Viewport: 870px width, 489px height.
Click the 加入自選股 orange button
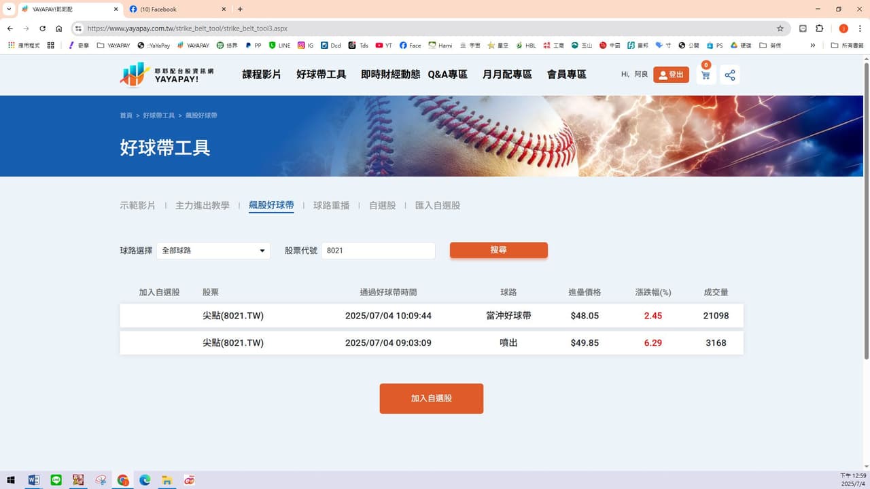[432, 399]
